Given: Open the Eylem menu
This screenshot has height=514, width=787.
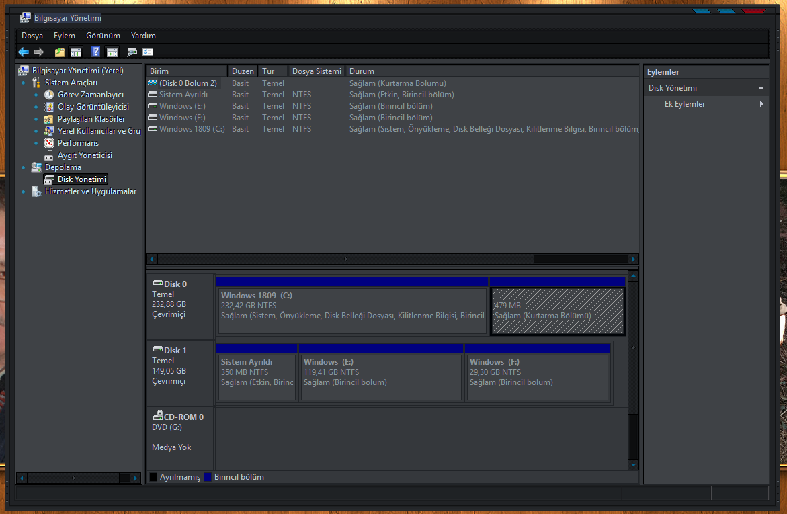Looking at the screenshot, I should tap(65, 36).
